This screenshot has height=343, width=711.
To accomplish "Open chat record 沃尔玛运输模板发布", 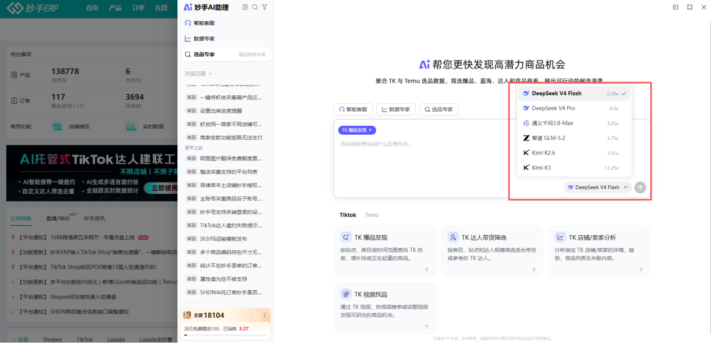I will [x=225, y=239].
